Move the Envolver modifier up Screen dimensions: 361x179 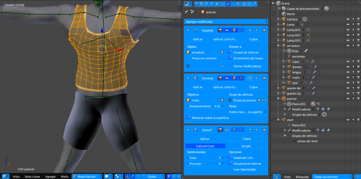tap(250, 78)
